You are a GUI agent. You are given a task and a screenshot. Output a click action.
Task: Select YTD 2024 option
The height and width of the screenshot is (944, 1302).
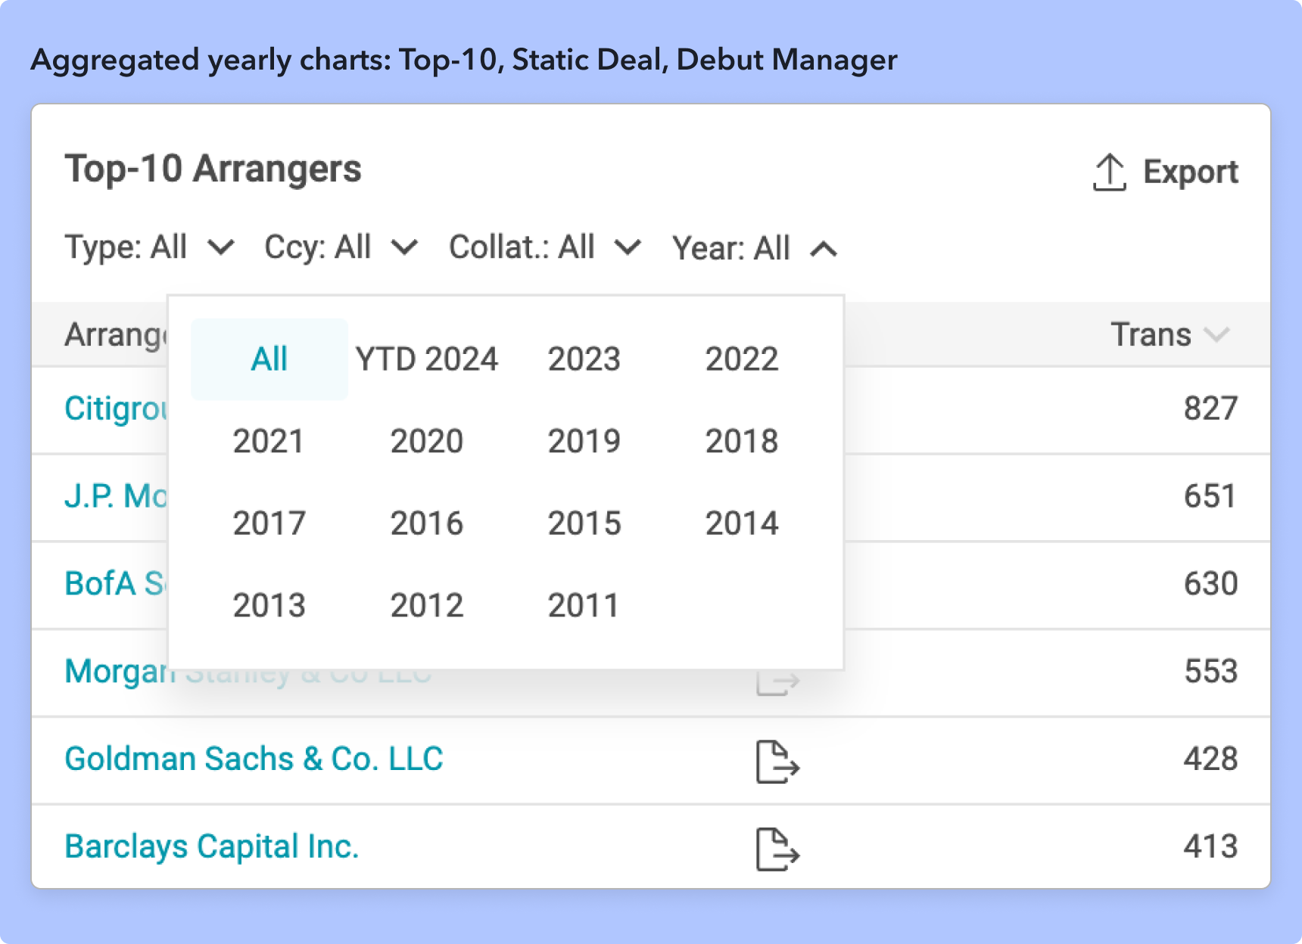coord(427,359)
